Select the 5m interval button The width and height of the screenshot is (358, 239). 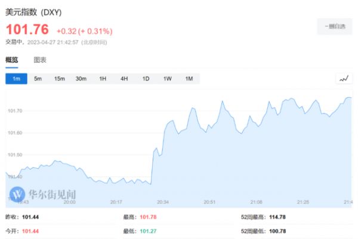coord(38,79)
